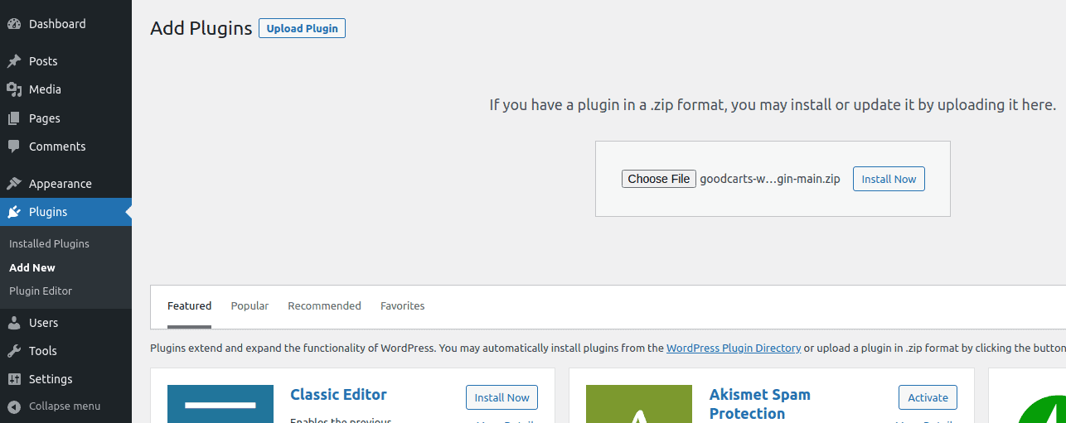Open the Tools menu
This screenshot has height=423, width=1066.
pyautogui.click(x=65, y=351)
